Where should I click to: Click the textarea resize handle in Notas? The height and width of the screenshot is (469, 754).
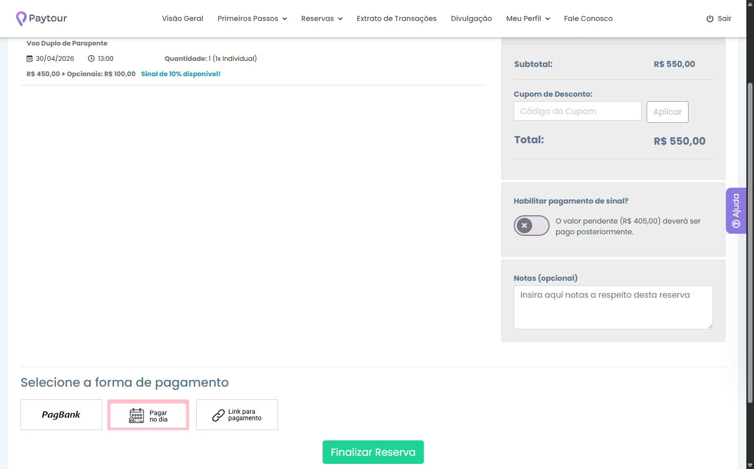pos(710,326)
